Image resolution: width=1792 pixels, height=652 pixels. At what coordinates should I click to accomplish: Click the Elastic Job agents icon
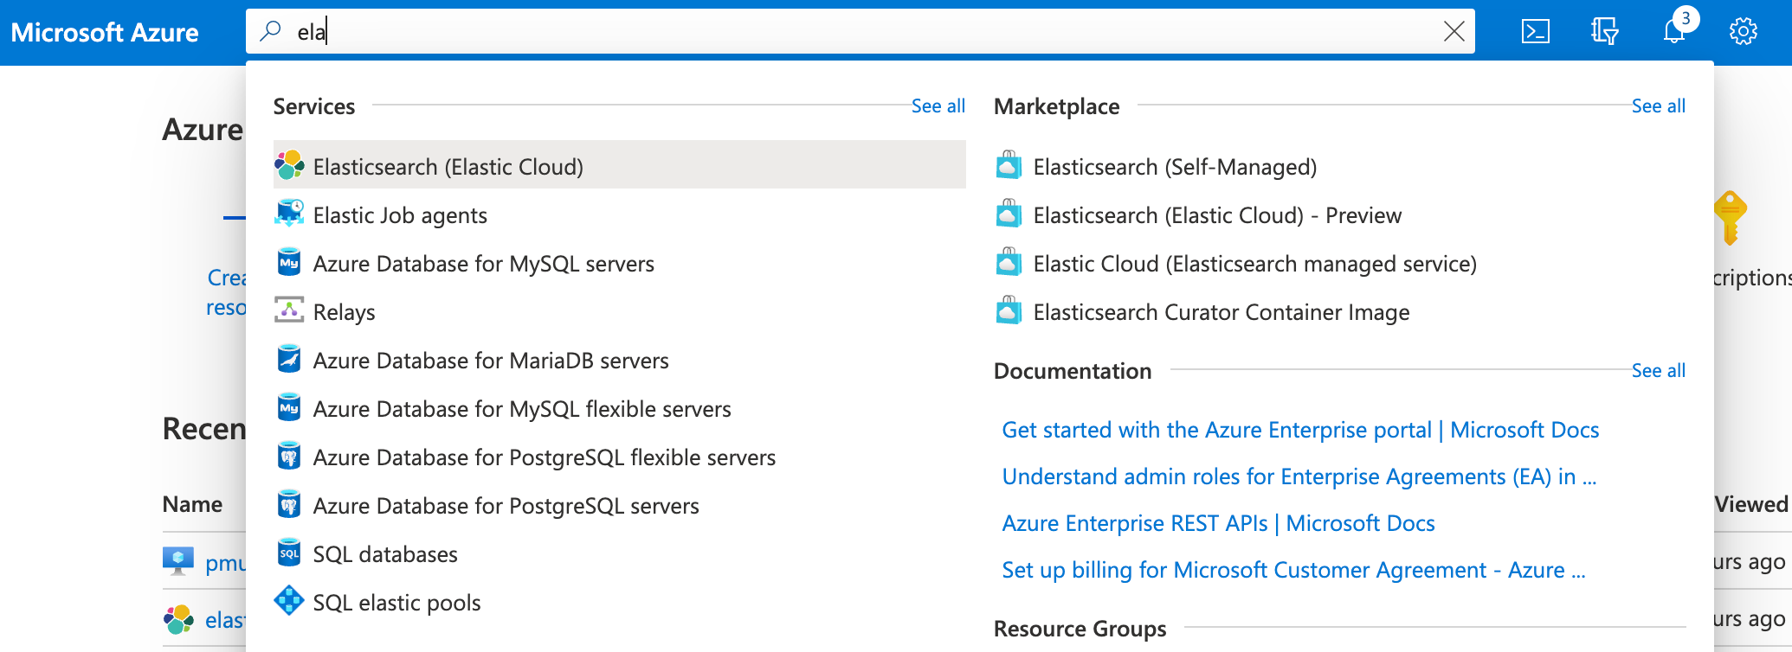pos(289,214)
